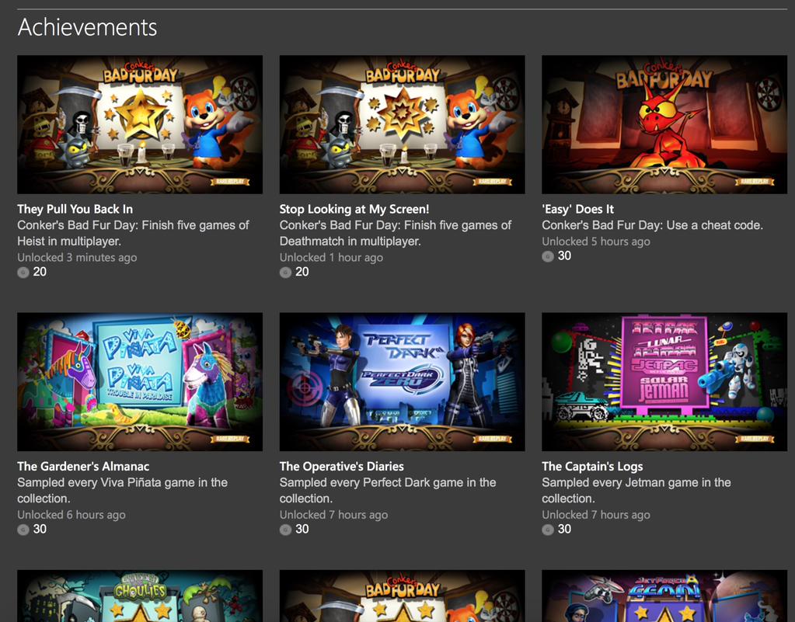Click the score 20 under 'Stop Looking at My Screen!'
The image size is (795, 622).
(x=302, y=272)
